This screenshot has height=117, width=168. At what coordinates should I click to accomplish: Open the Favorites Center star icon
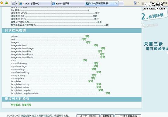(2, 3)
